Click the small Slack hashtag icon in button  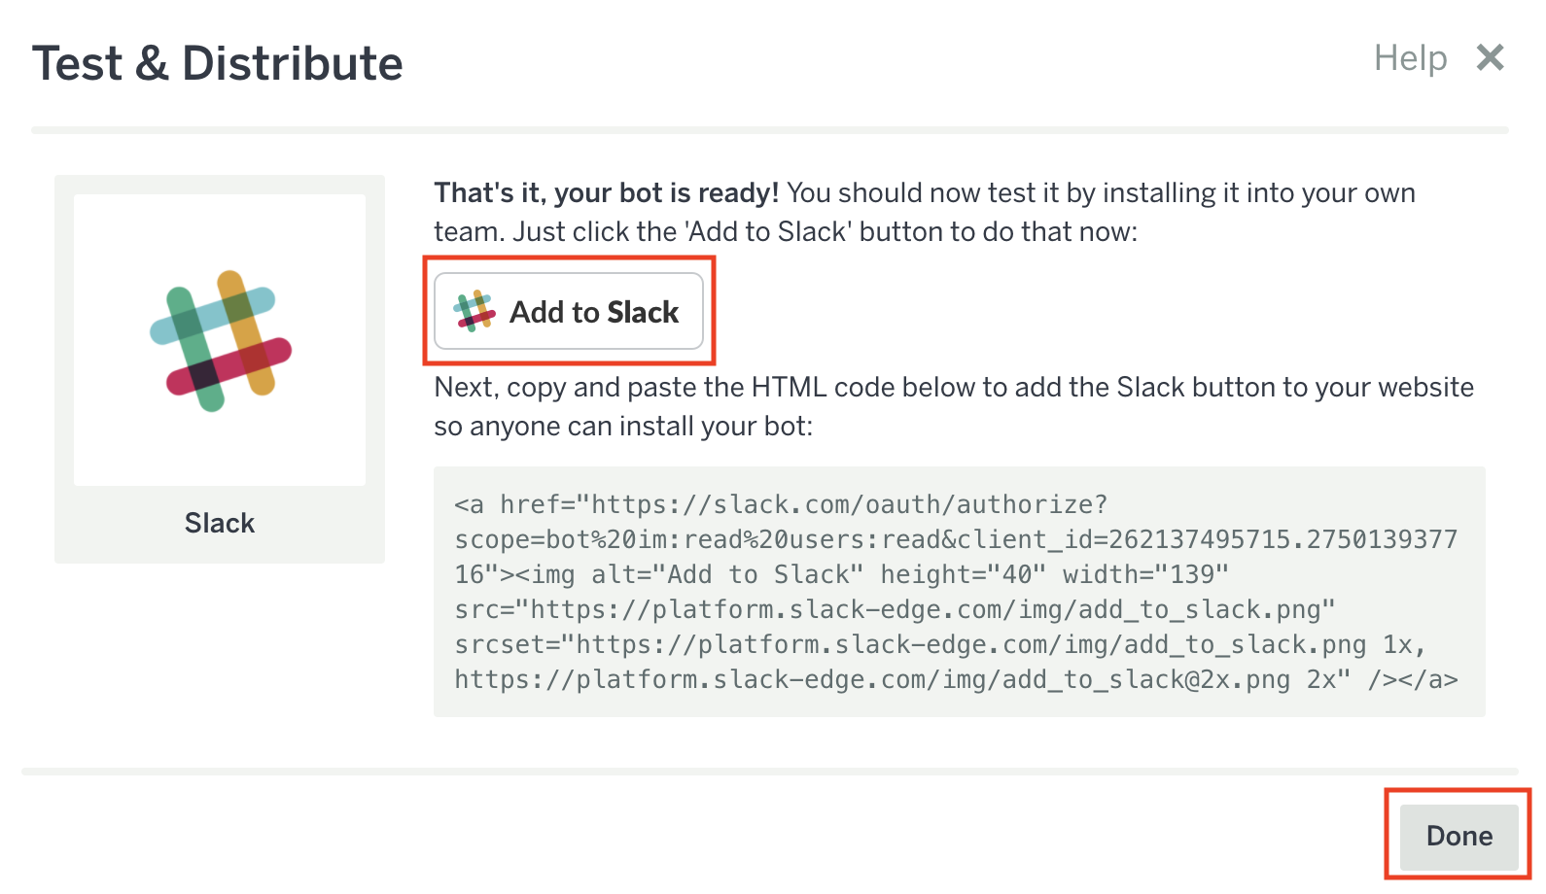click(x=474, y=311)
